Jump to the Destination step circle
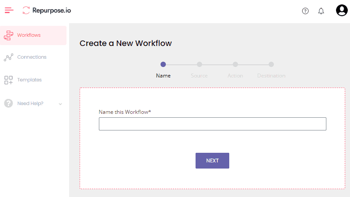The height and width of the screenshot is (197, 350). (271, 64)
